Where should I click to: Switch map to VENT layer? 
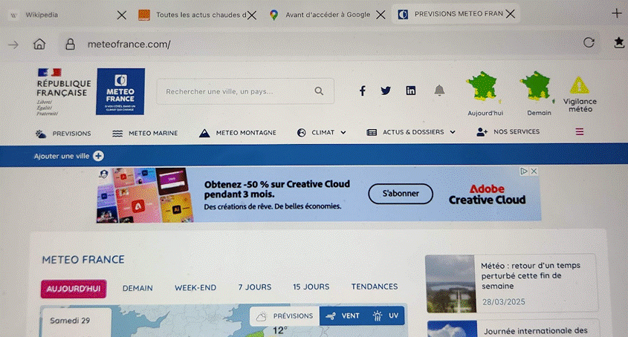(x=343, y=316)
